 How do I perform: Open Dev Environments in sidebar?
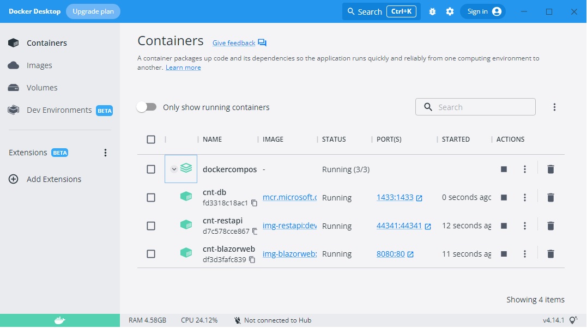coord(60,110)
